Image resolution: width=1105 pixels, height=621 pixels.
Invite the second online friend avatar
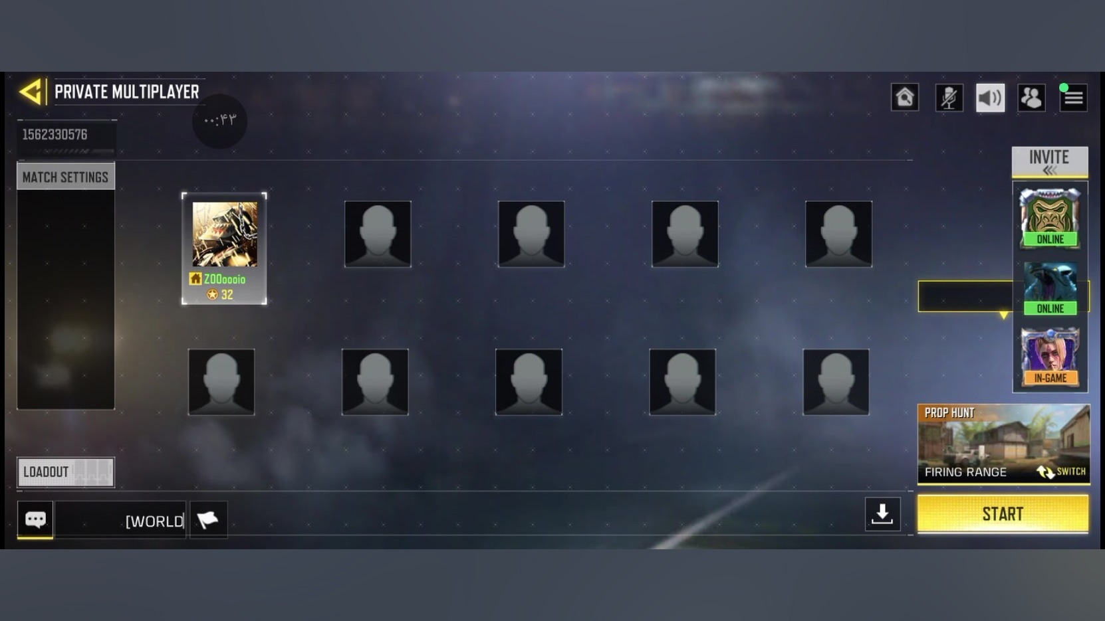[1050, 288]
